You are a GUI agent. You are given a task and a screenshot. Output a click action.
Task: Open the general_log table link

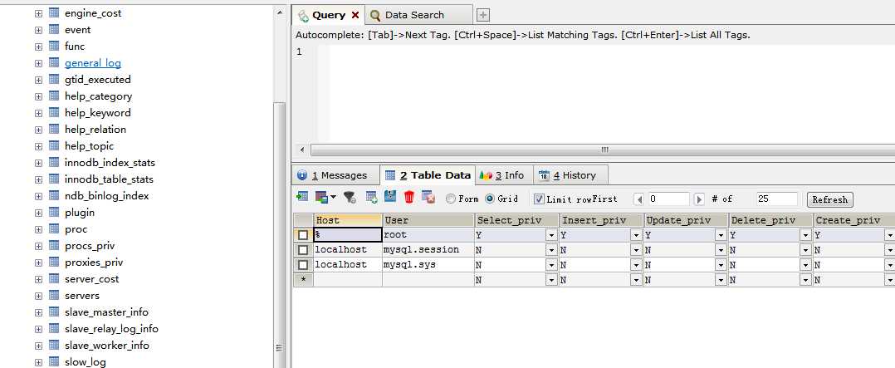(92, 63)
